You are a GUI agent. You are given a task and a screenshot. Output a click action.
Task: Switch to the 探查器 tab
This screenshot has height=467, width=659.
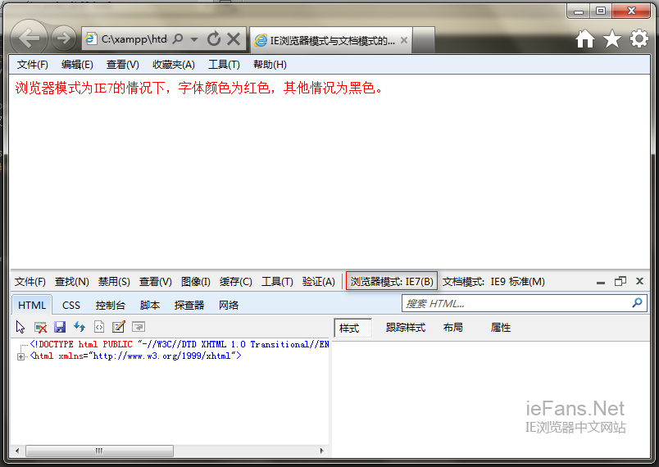189,305
